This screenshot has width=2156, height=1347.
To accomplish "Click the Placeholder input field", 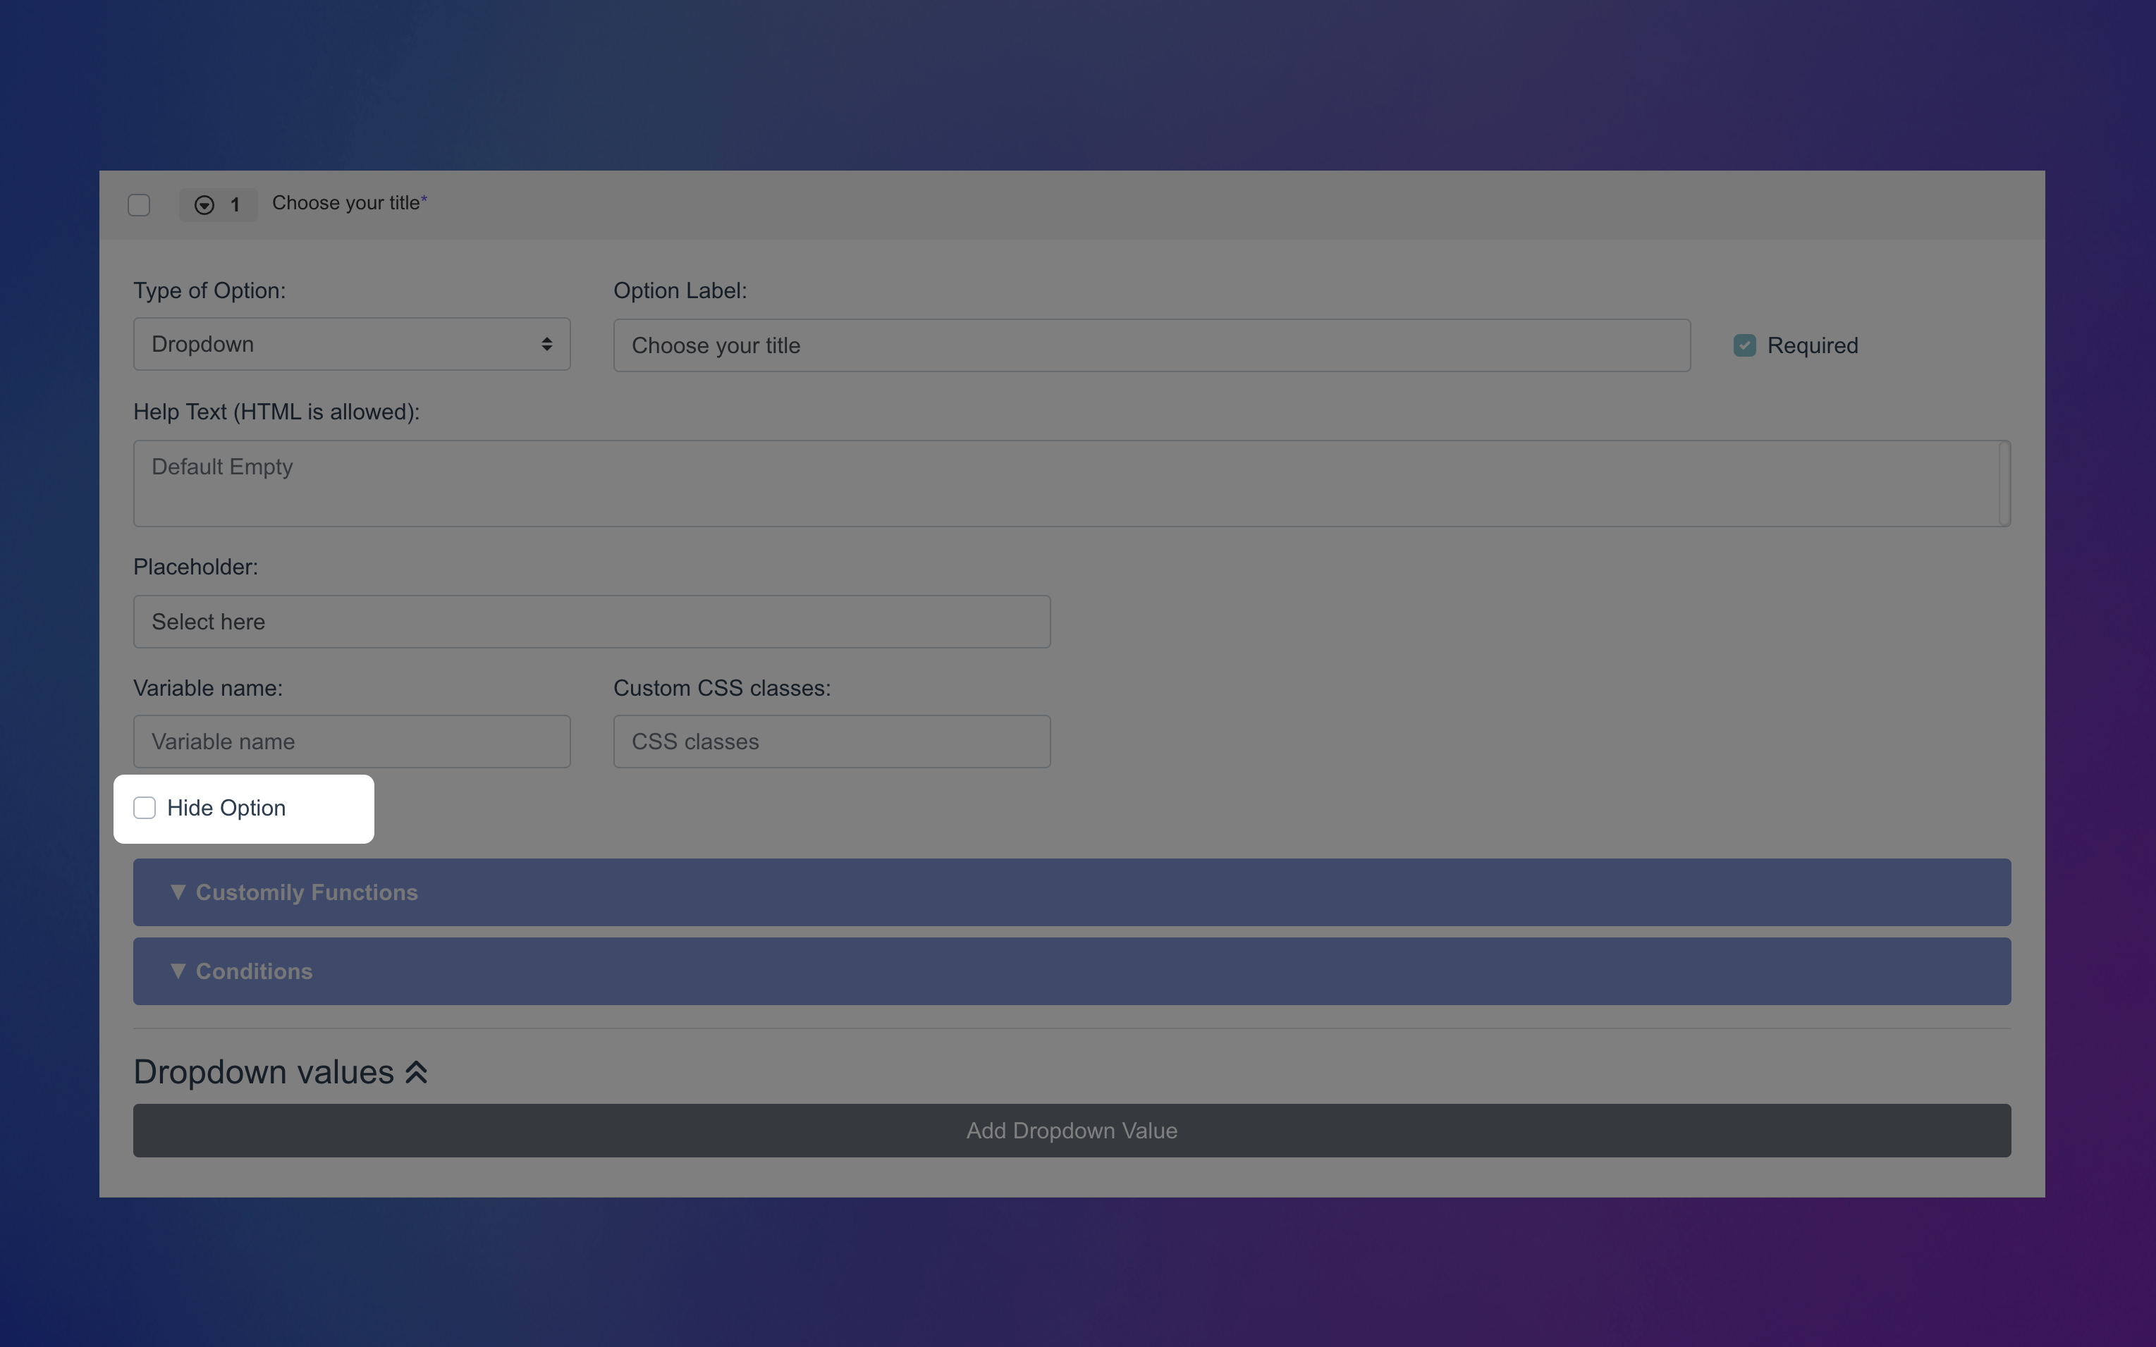I will [592, 622].
